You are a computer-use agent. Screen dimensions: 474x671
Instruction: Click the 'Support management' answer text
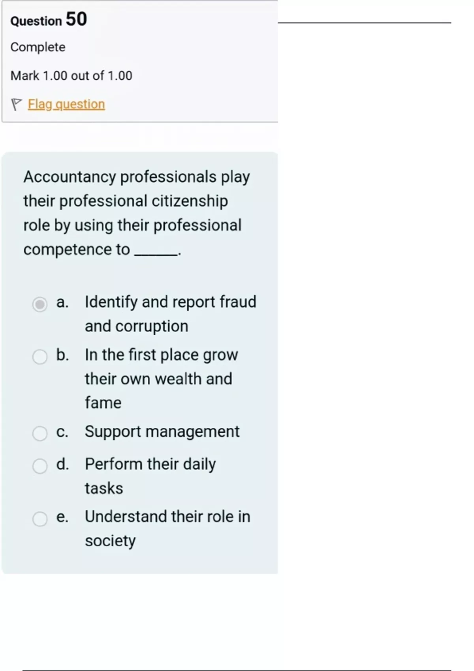[x=162, y=431]
